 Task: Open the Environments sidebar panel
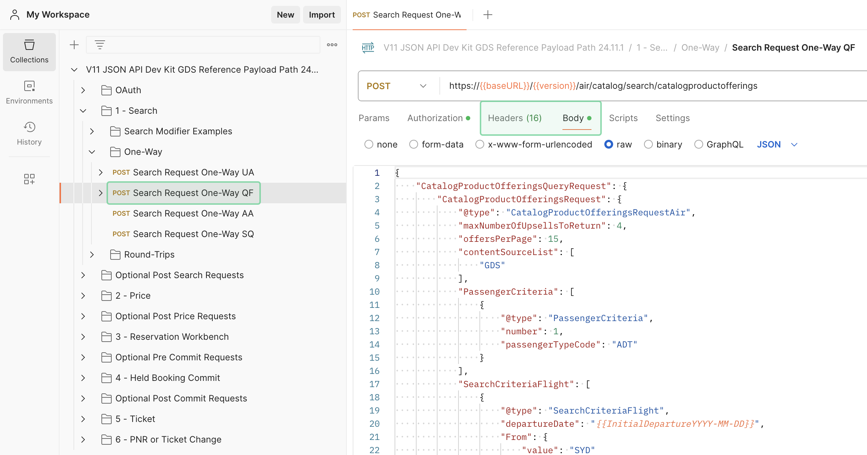pos(29,92)
